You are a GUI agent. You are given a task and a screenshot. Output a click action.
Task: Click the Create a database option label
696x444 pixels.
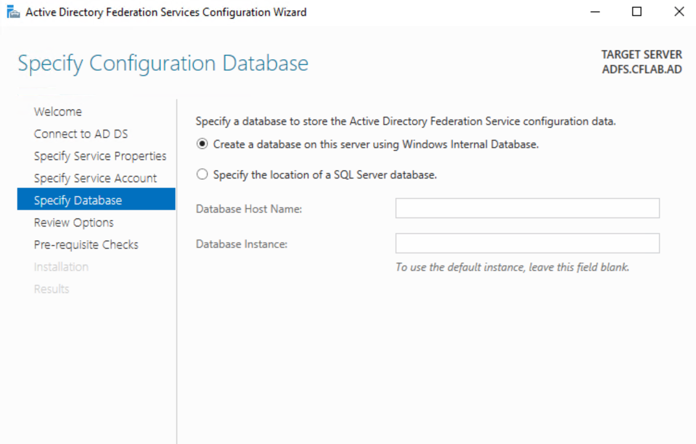376,145
